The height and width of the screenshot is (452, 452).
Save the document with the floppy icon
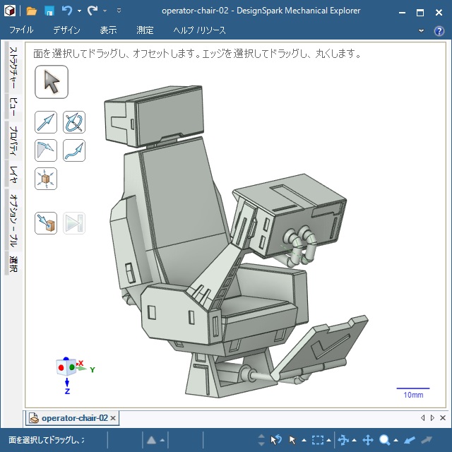[x=49, y=11]
